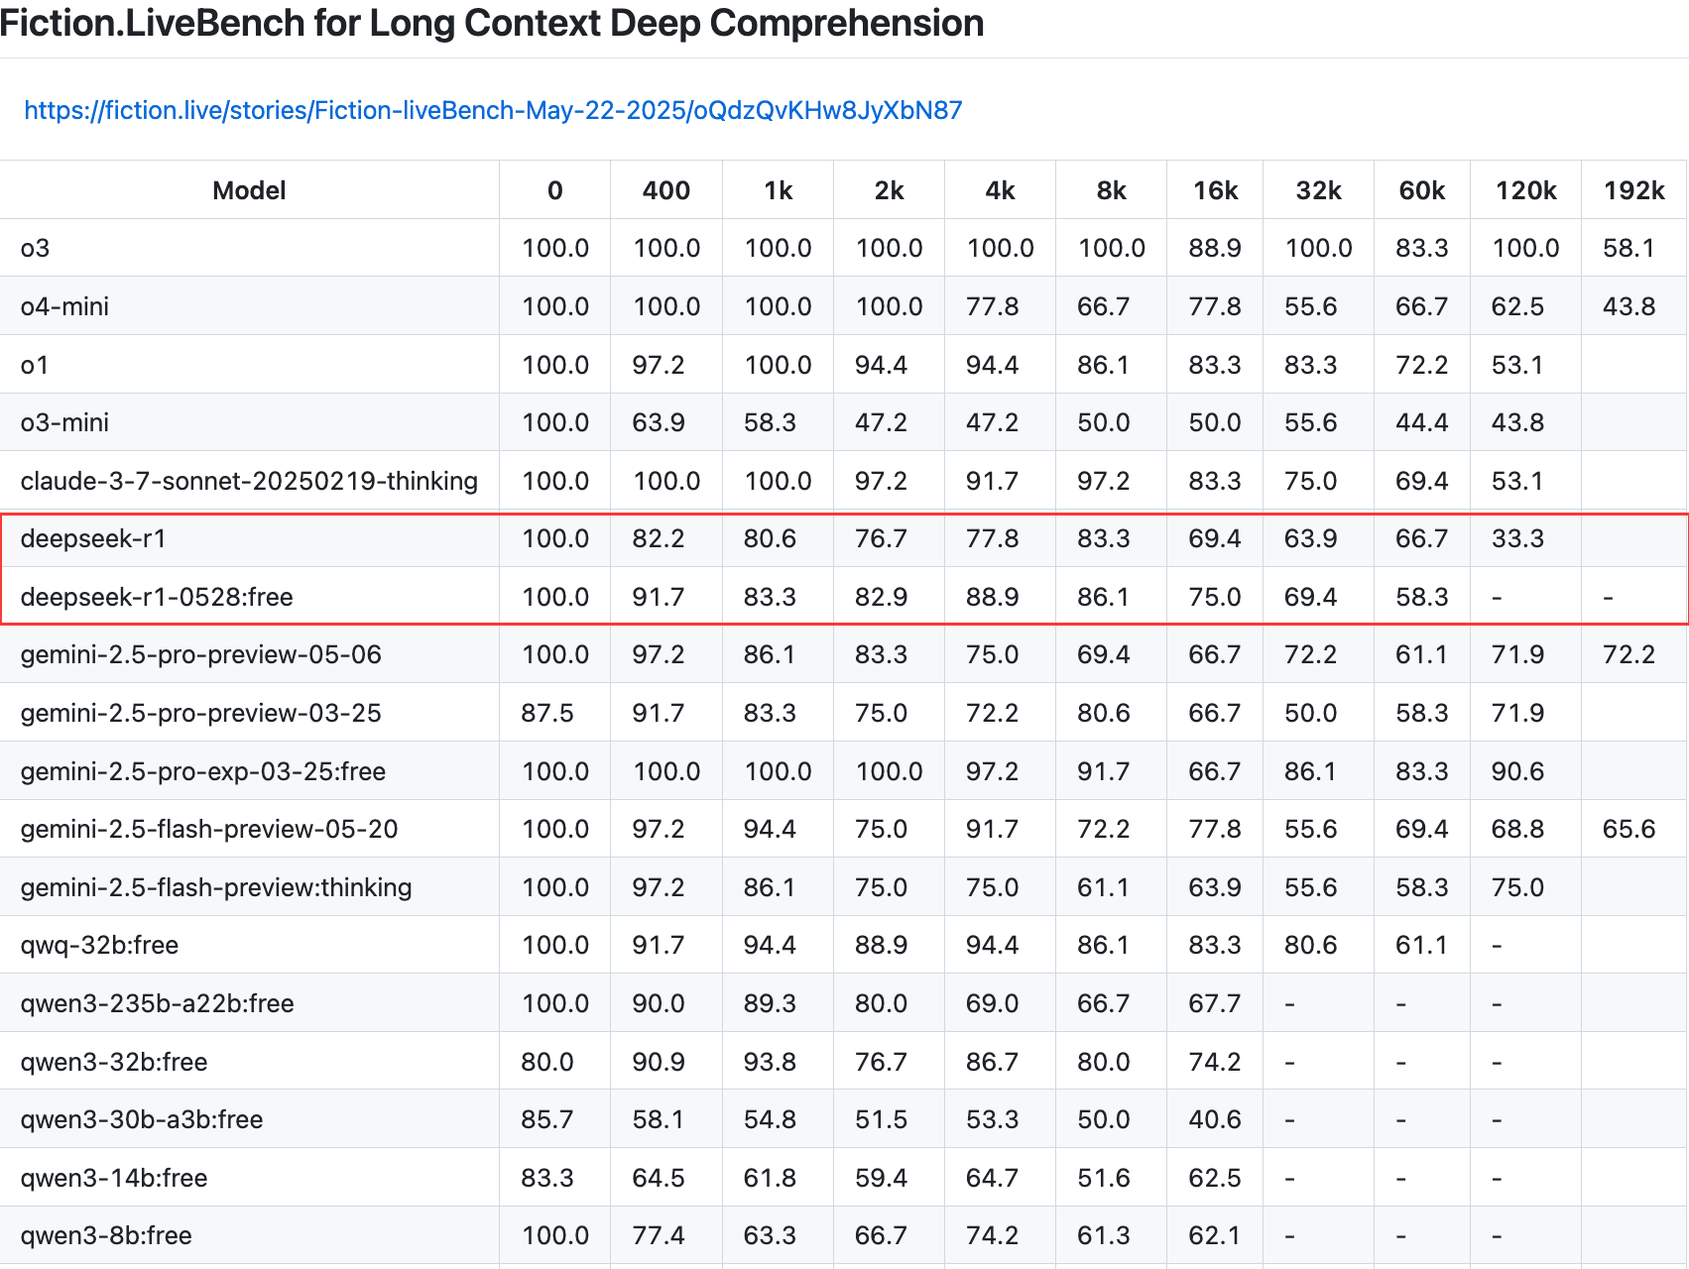Viewport: 1689px width, 1269px height.
Task: Click the Model column header
Action: point(249,190)
